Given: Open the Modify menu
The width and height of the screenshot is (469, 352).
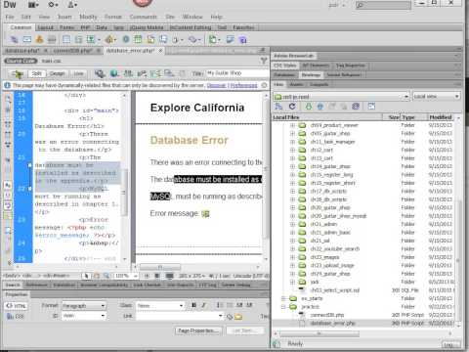Looking at the screenshot, I should (x=88, y=17).
